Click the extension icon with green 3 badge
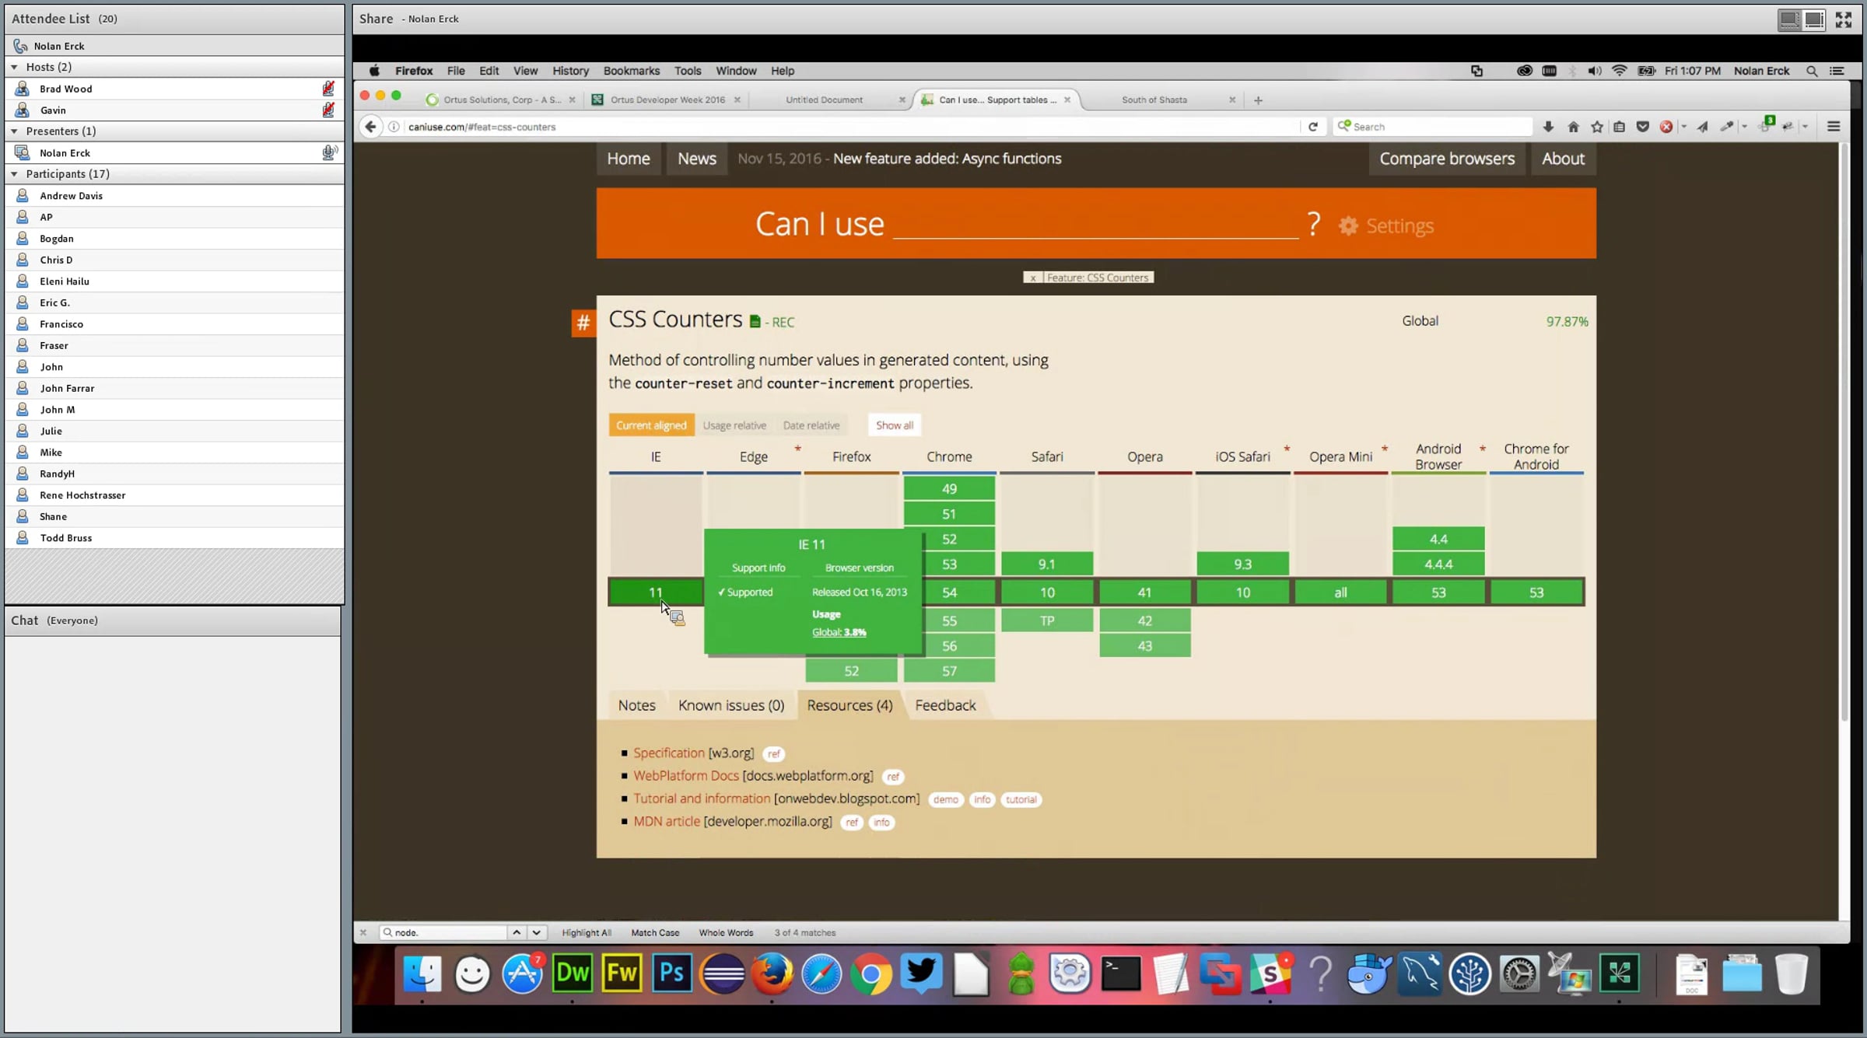The width and height of the screenshot is (1867, 1038). [1765, 124]
